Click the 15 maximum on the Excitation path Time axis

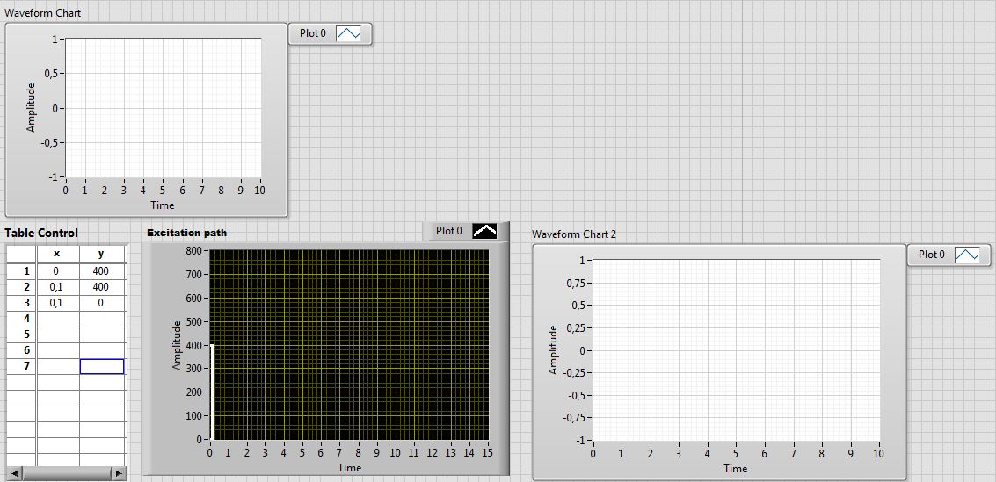(x=488, y=453)
